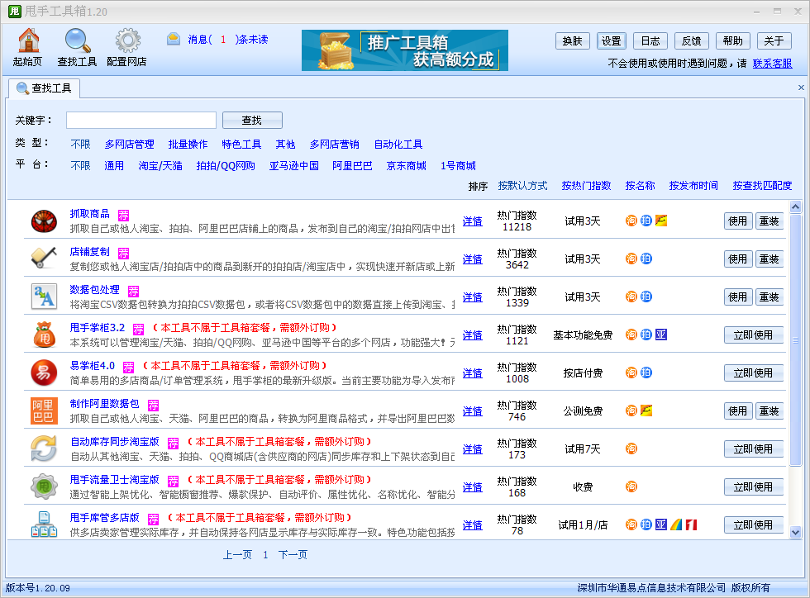
Task: Click 使用 for 抓取商品
Action: tap(737, 221)
